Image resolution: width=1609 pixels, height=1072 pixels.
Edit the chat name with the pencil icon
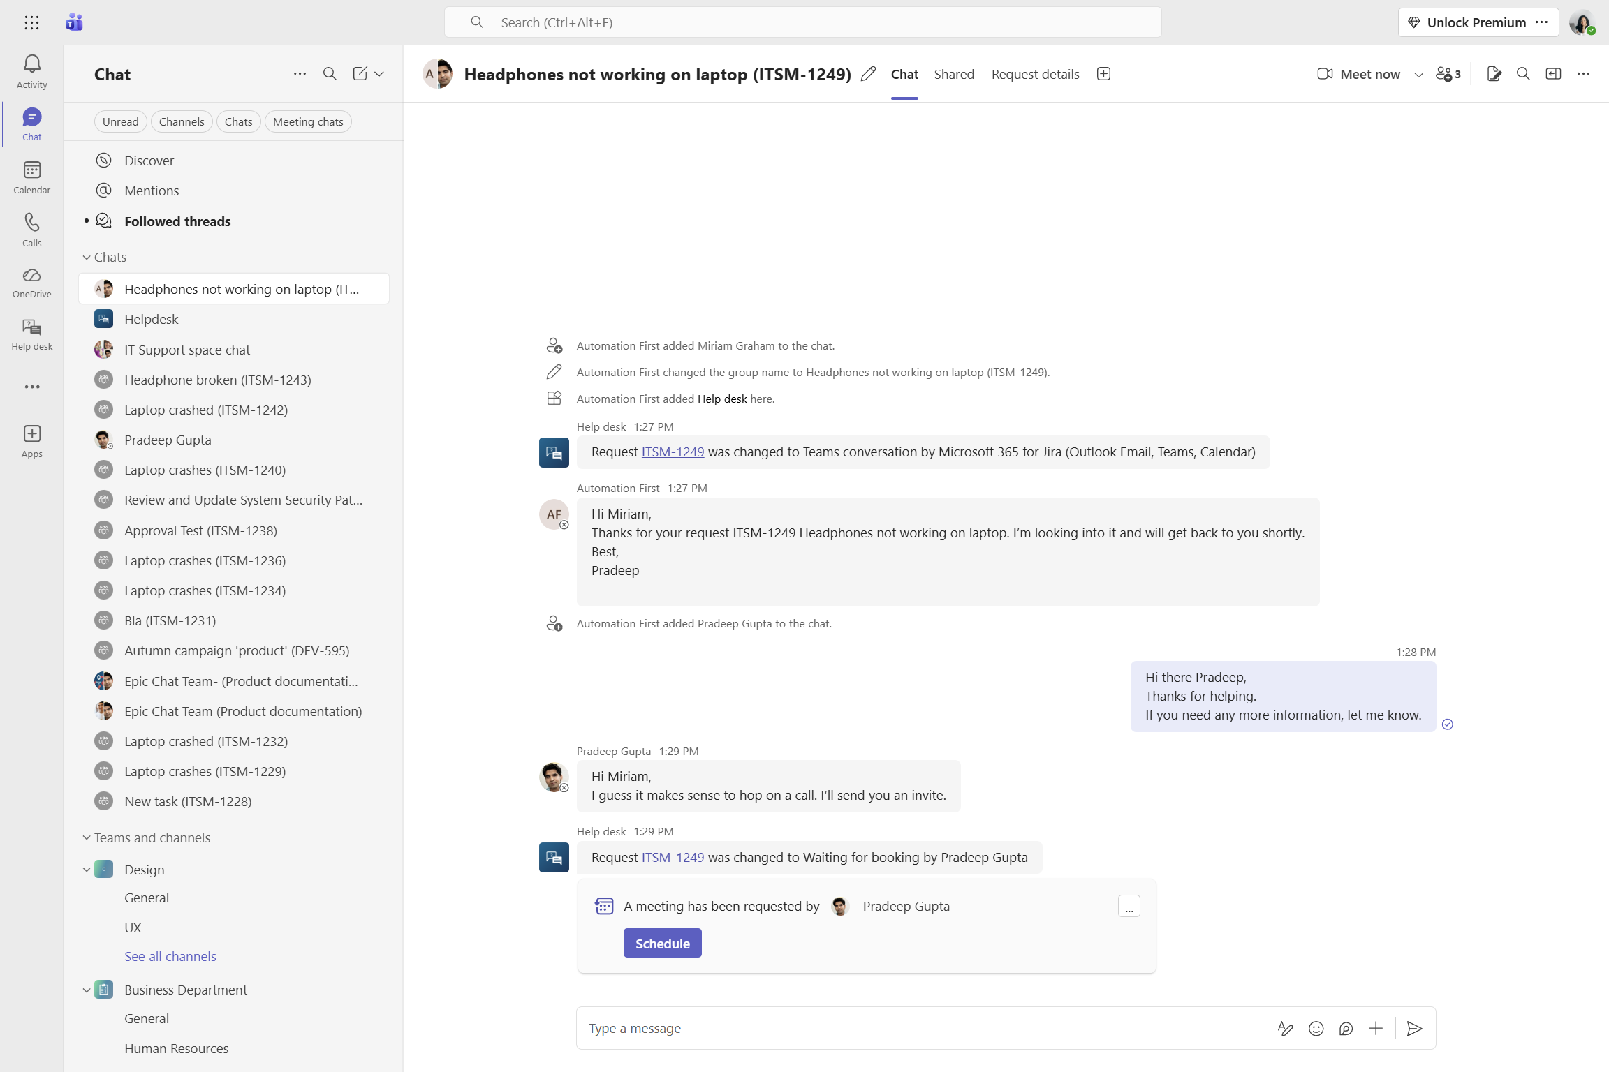coord(868,74)
